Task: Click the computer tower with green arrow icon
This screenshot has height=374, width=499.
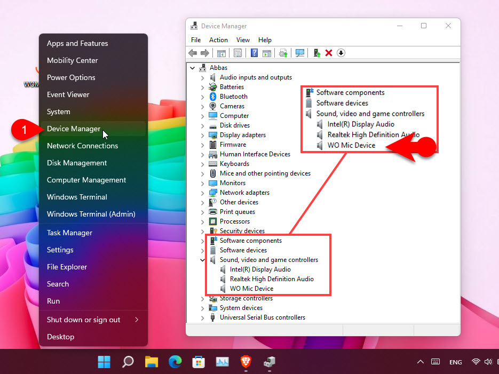Action: click(x=316, y=53)
